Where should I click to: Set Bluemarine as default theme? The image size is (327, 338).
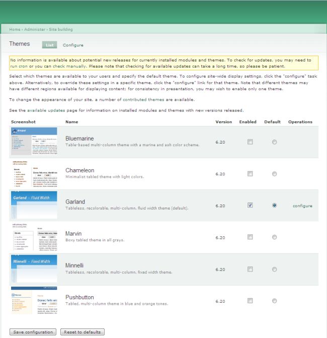pos(274,142)
